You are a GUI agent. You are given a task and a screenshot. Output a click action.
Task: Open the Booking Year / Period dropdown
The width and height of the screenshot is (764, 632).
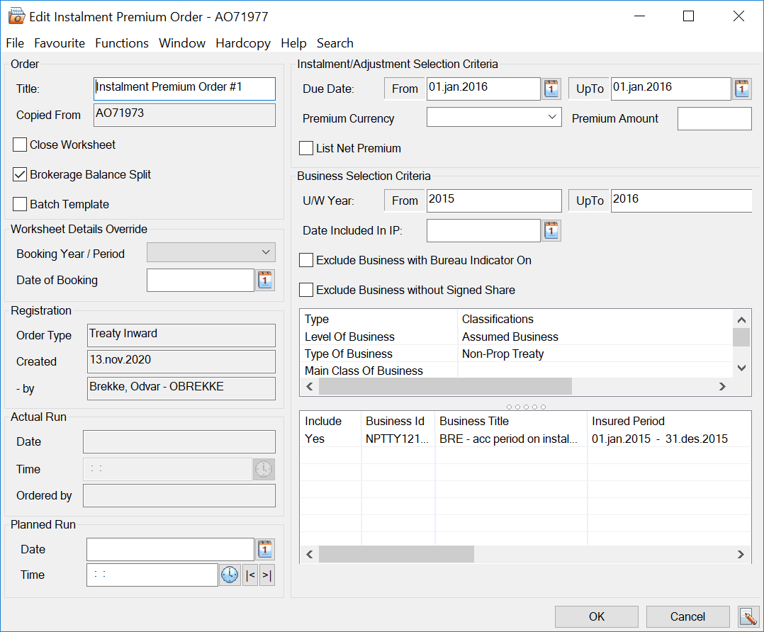266,253
